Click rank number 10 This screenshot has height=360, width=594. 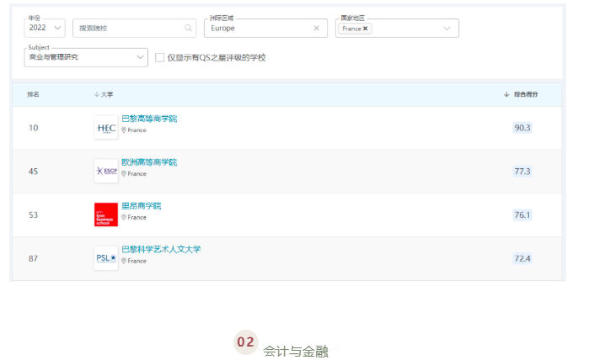(34, 128)
